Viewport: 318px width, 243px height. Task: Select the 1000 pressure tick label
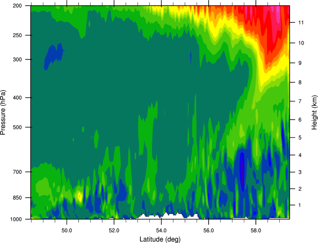pyautogui.click(x=16, y=219)
